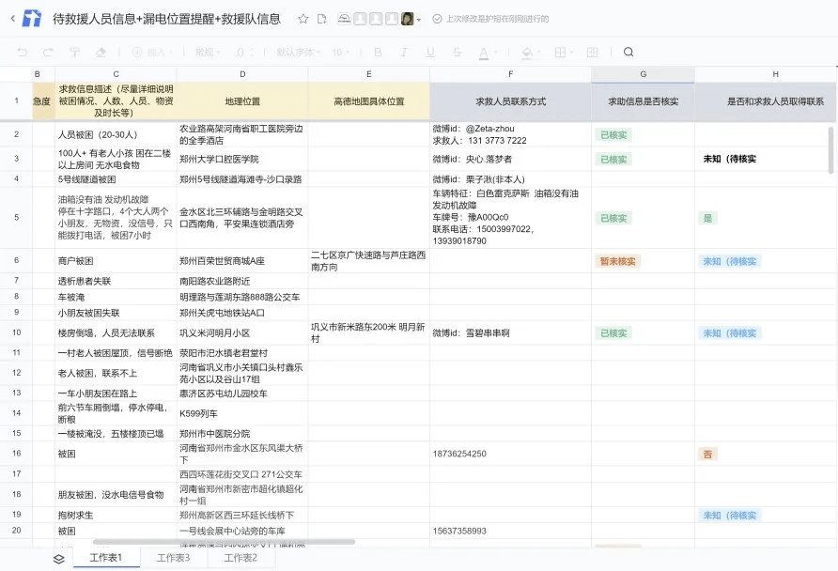
Task: Select the format painter tool
Action: (x=75, y=52)
